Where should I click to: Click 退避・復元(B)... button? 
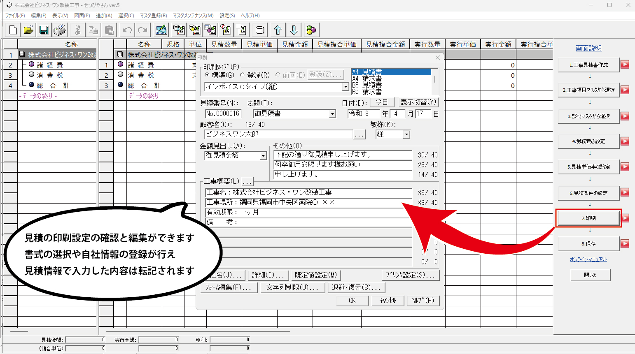pyautogui.click(x=356, y=287)
